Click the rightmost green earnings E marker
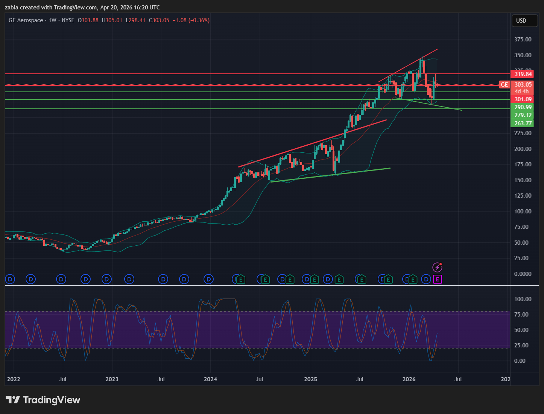Viewport: 544px width, 414px height. [x=413, y=279]
